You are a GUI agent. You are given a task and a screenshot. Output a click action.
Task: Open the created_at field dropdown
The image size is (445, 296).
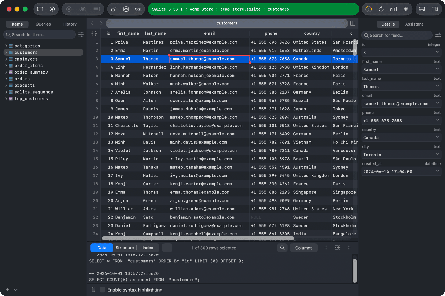click(x=437, y=171)
